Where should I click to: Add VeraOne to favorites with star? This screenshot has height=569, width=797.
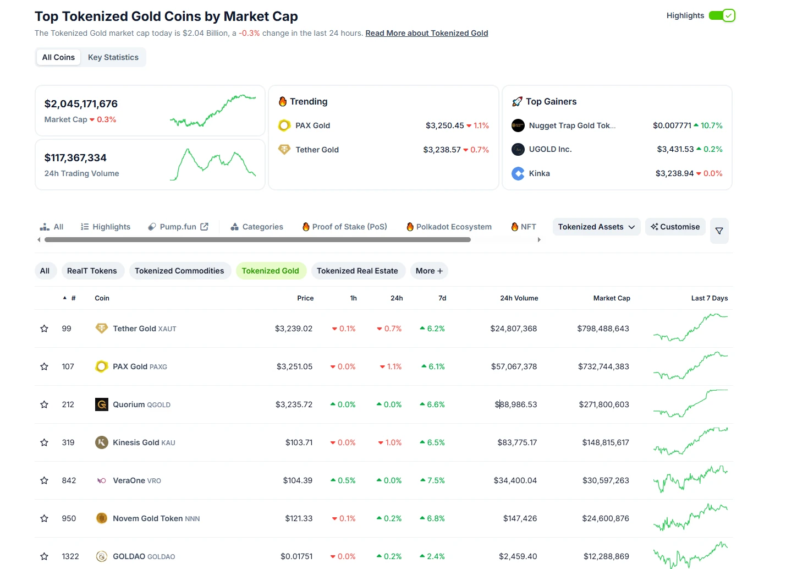45,480
